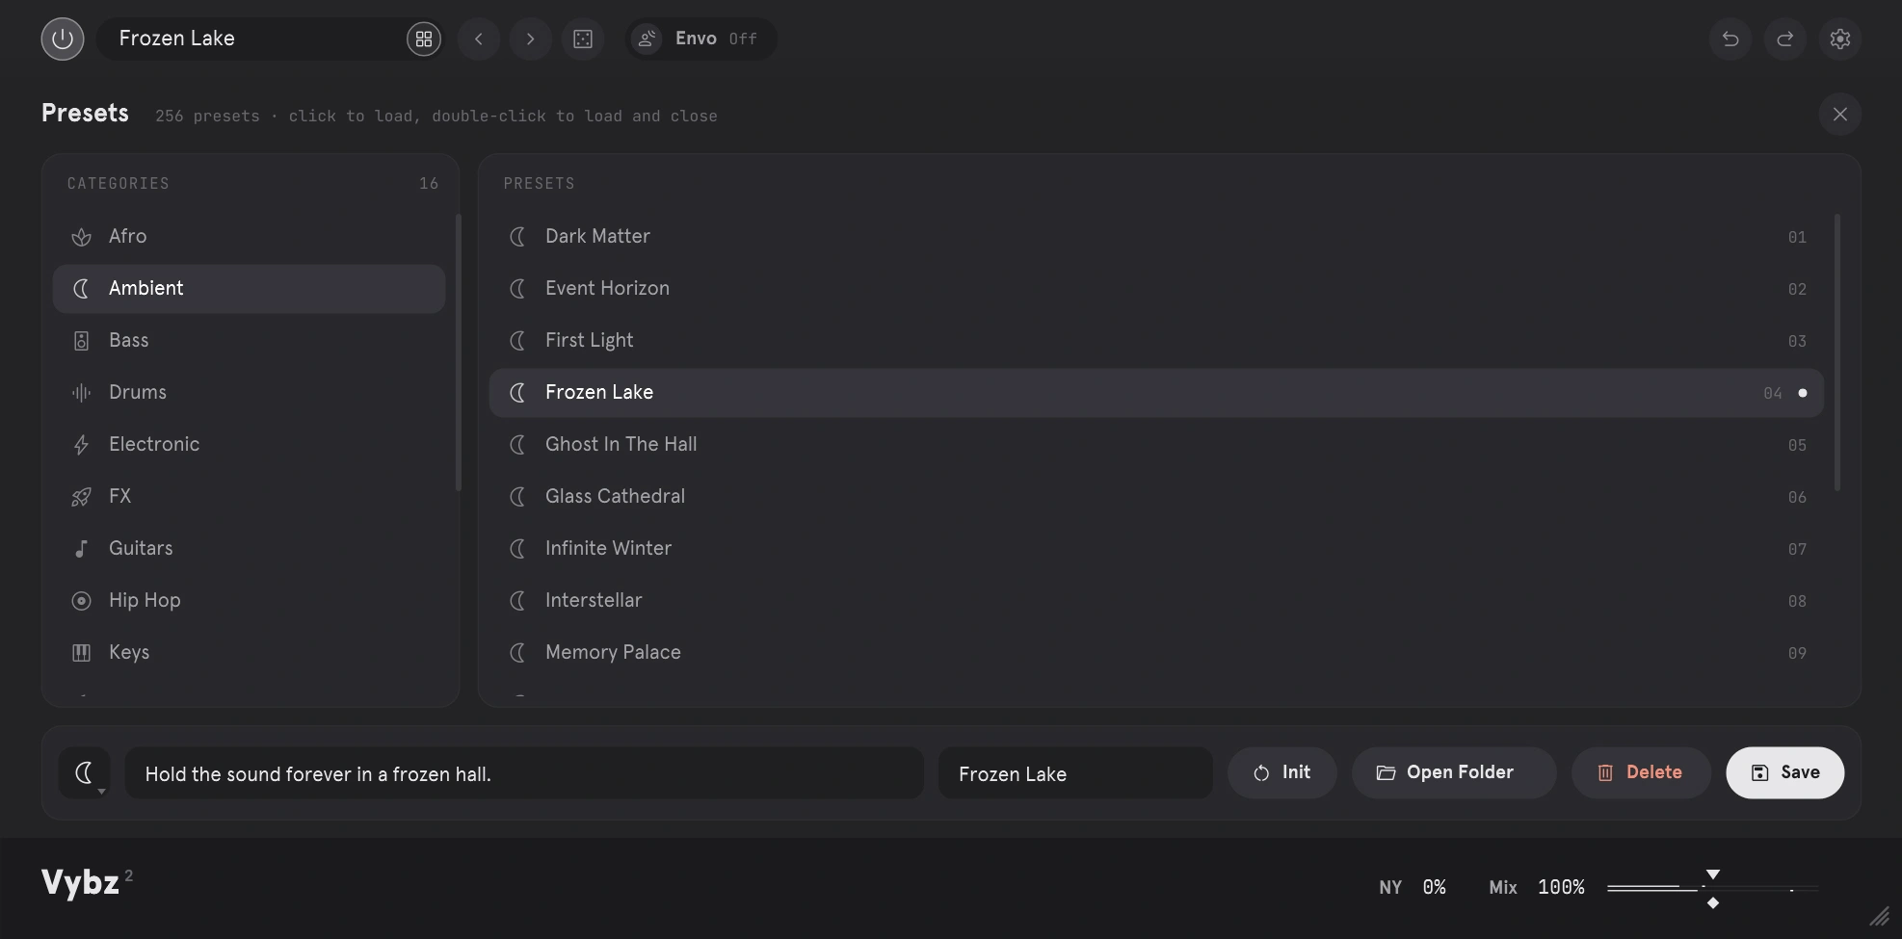Load the Infinite Winter preset

1156,548
